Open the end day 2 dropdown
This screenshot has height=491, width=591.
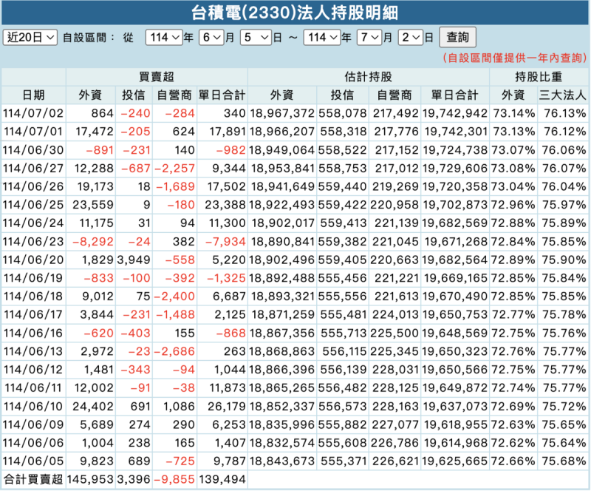click(410, 38)
